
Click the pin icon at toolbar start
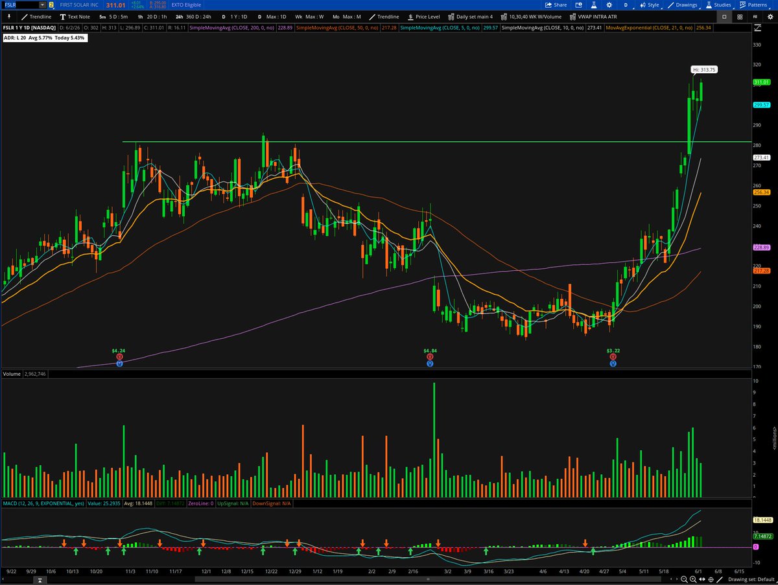8,16
